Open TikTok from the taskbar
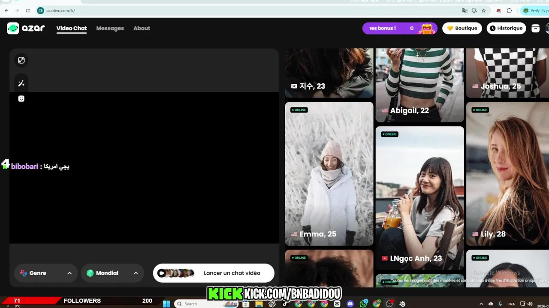The height and width of the screenshot is (308, 549). point(285,304)
